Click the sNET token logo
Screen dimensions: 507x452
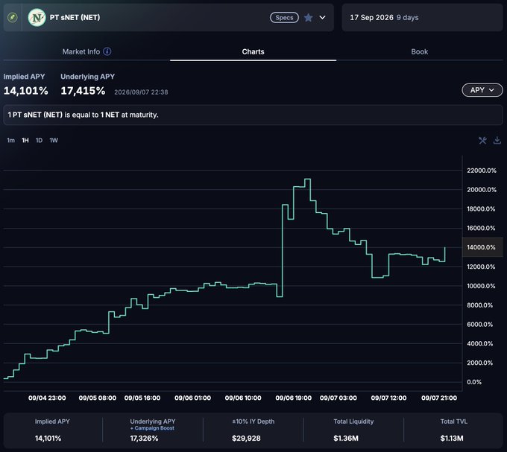click(37, 17)
